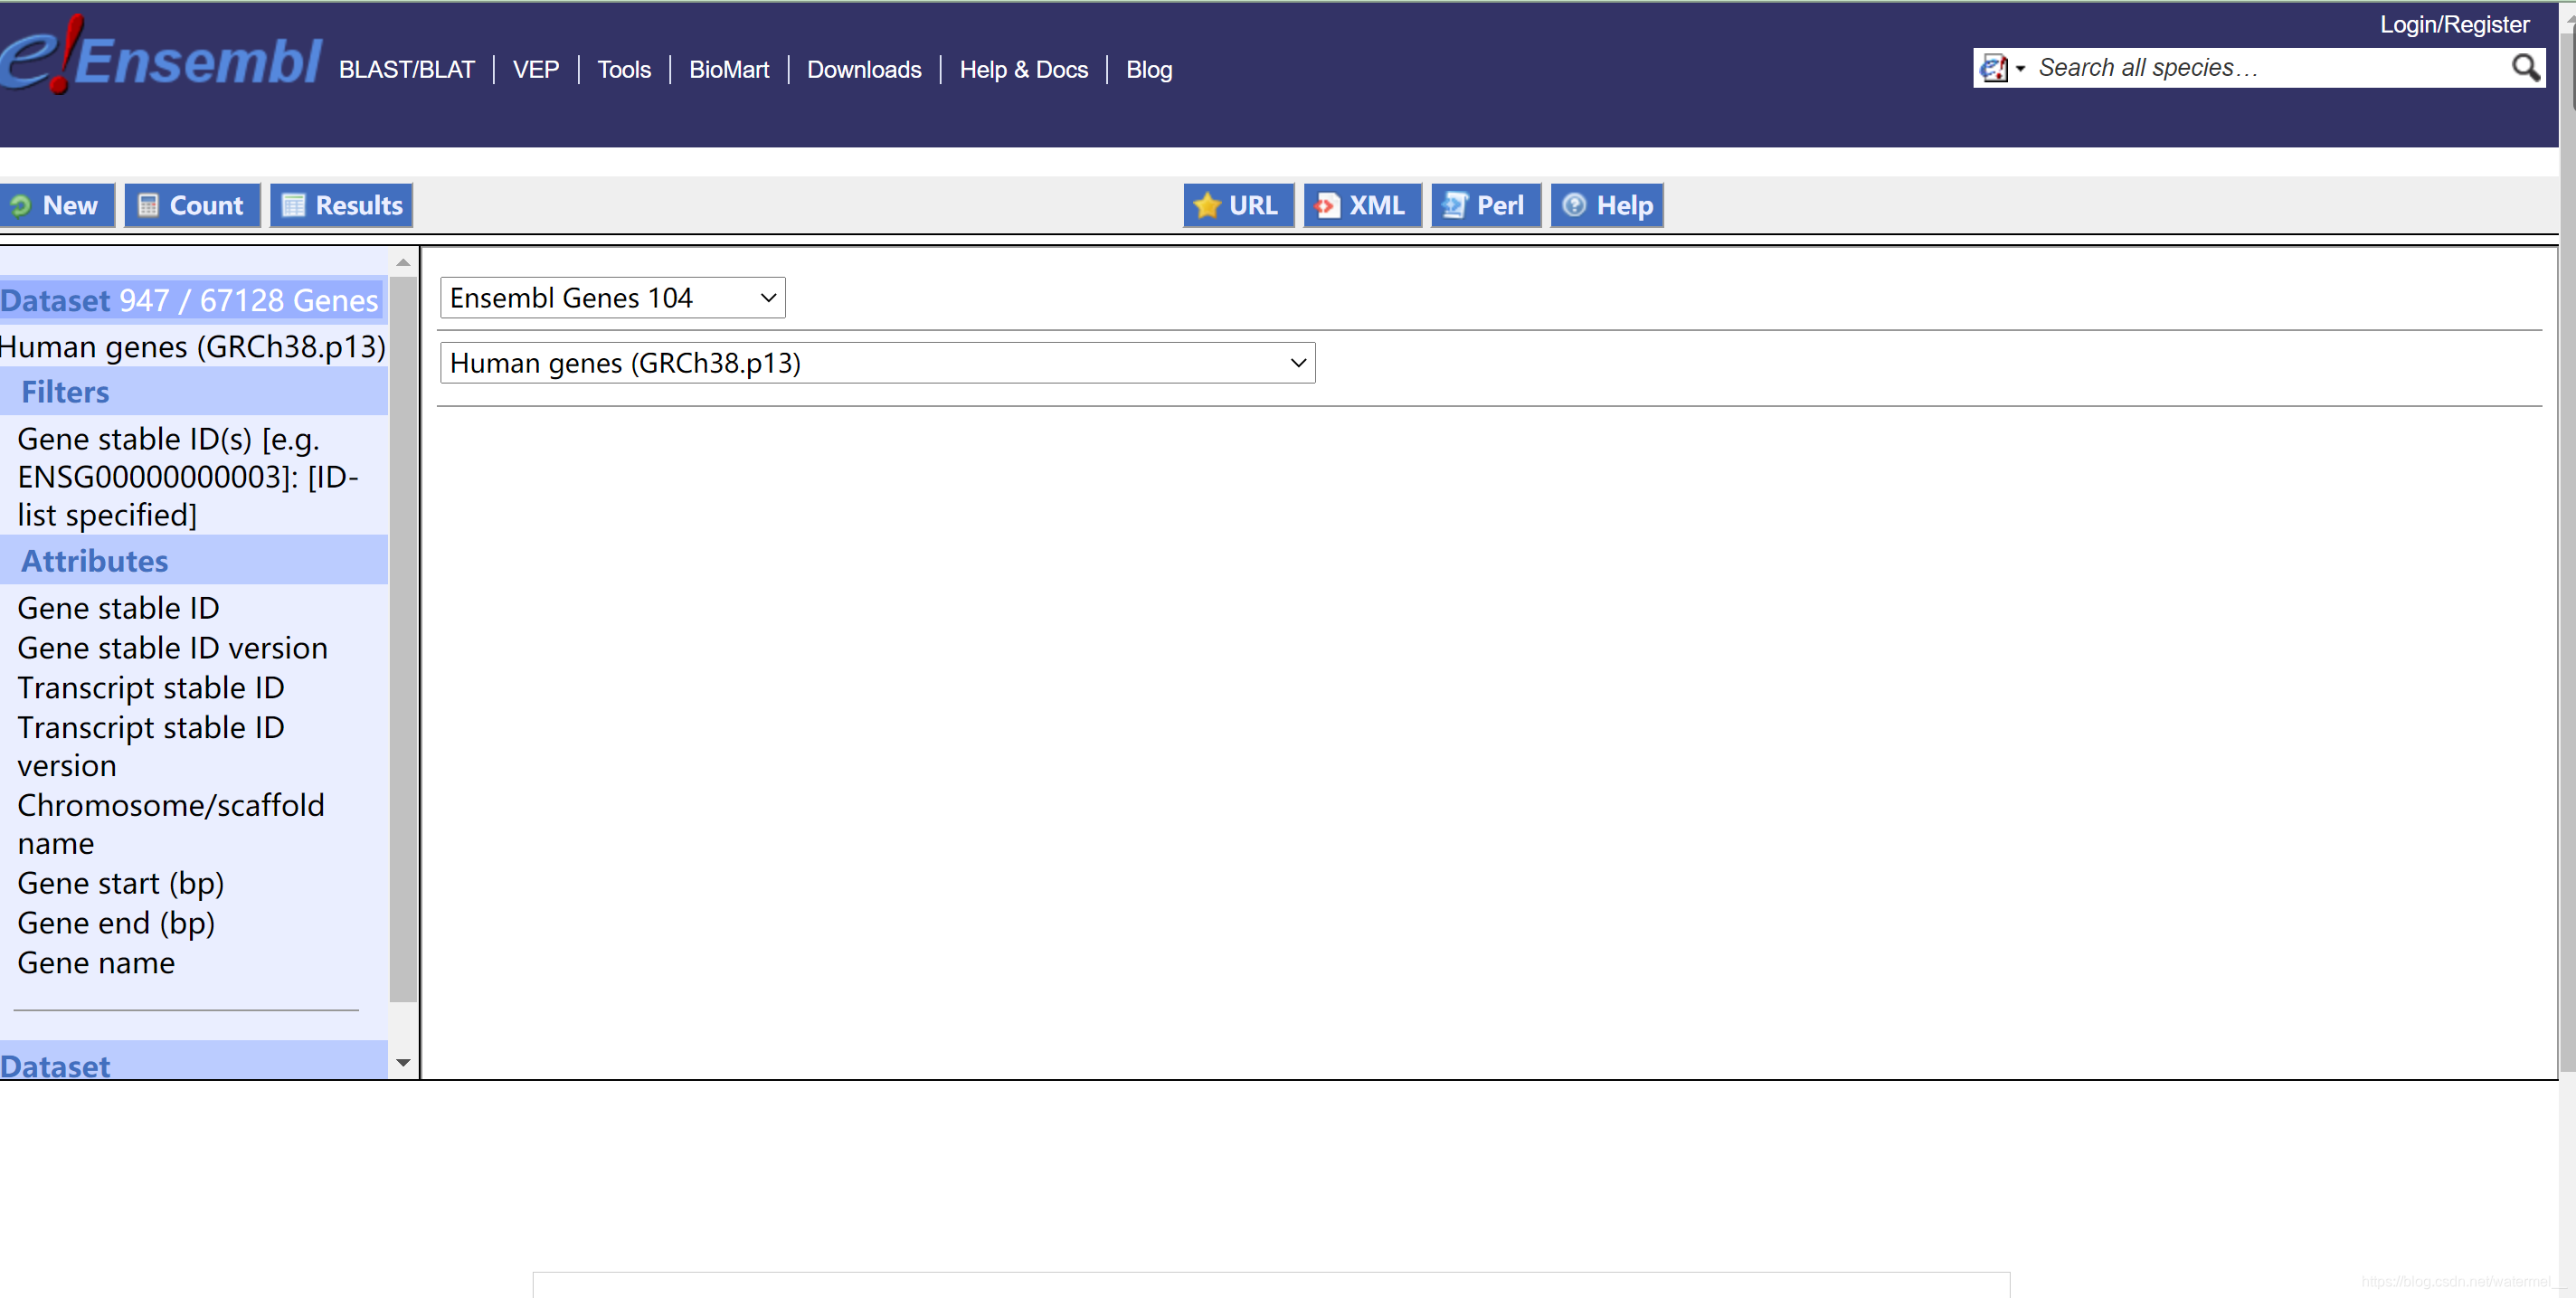Expand Ensembl Genes 104 database dropdown
Screen dimensions: 2576x1298
pyautogui.click(x=612, y=298)
